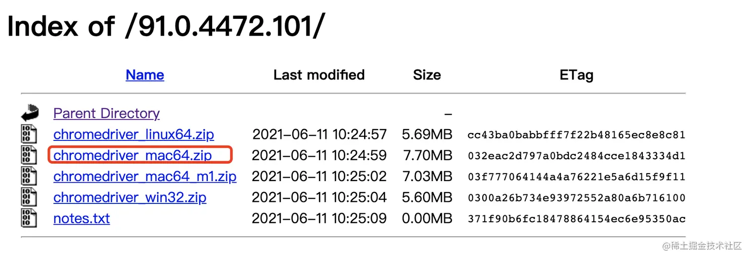Screen dimensions: 750x259
Task: Click the ETag value for chromedriver_mac64.zip
Action: [x=576, y=156]
